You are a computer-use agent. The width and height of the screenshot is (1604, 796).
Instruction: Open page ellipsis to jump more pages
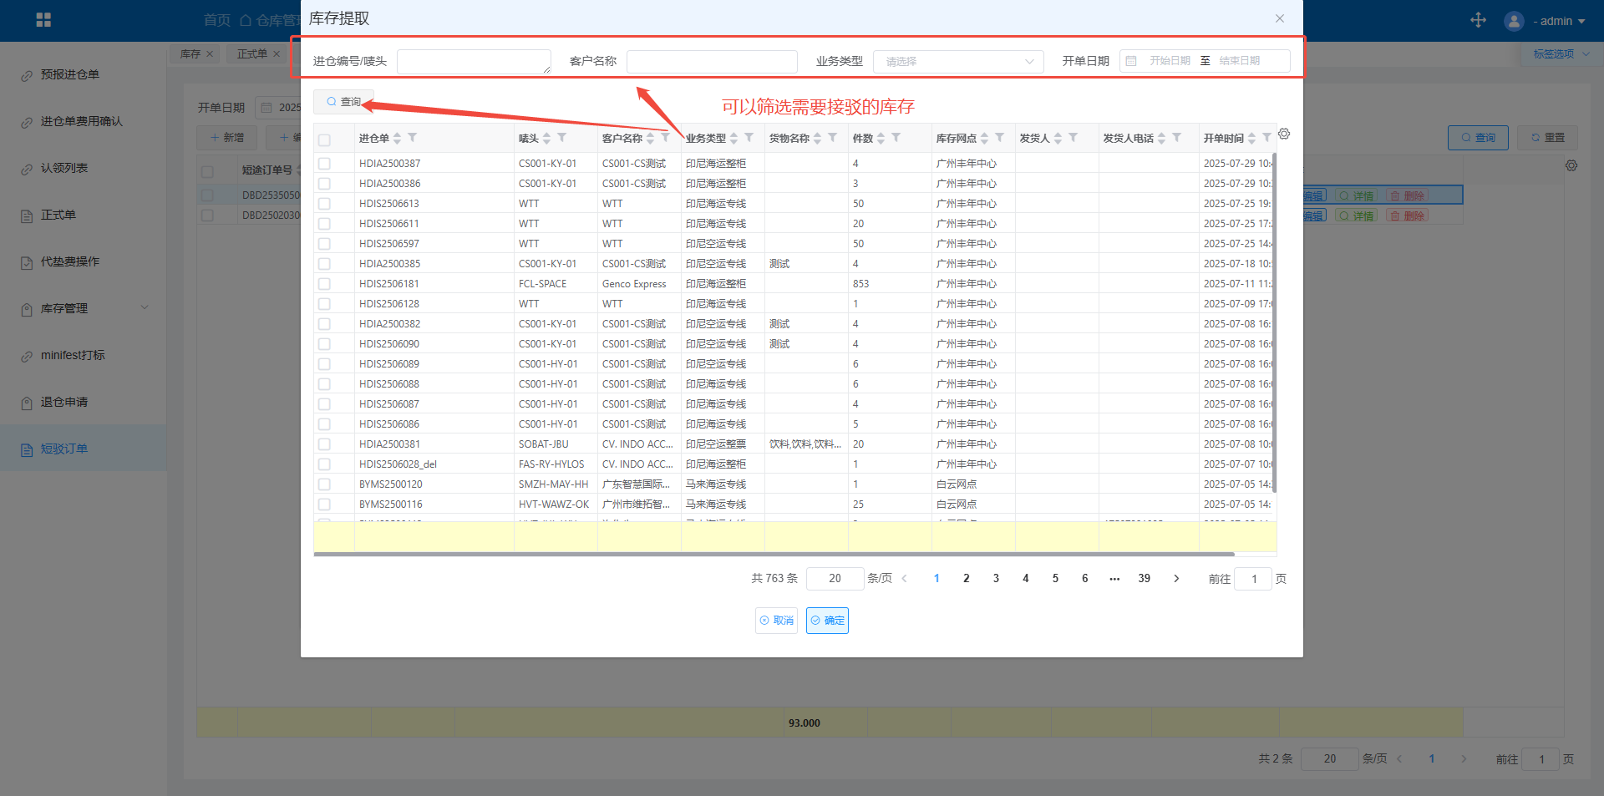coord(1114,578)
